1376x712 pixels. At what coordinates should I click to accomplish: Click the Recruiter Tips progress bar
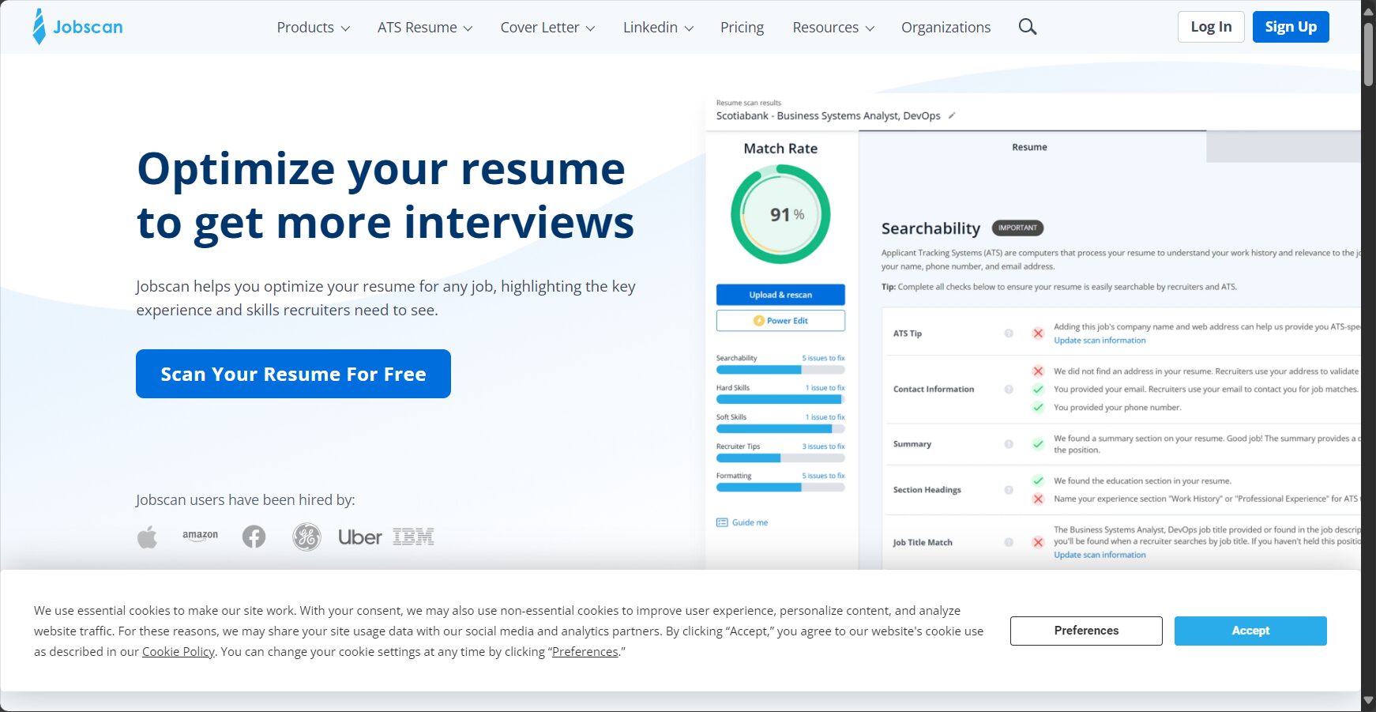pos(780,458)
